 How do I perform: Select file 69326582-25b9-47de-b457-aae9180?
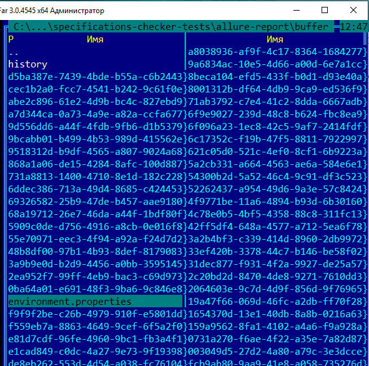(x=95, y=202)
